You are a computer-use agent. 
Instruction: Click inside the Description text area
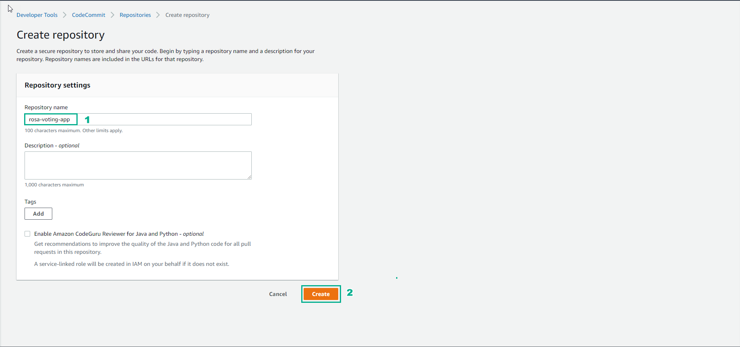[138, 165]
